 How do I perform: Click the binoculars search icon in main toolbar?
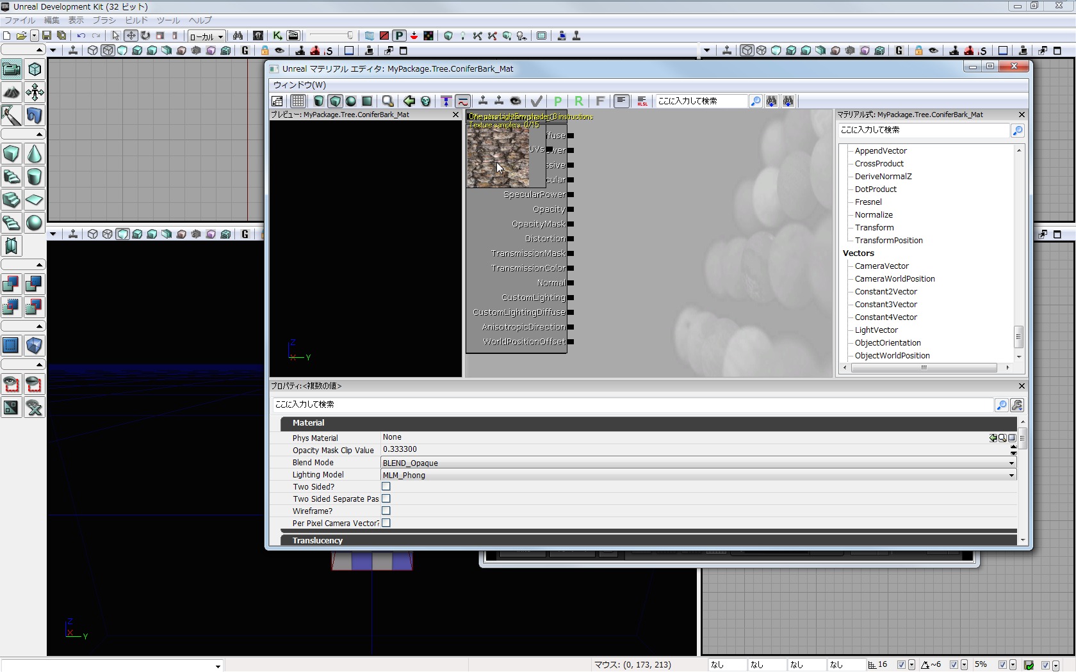tap(238, 36)
